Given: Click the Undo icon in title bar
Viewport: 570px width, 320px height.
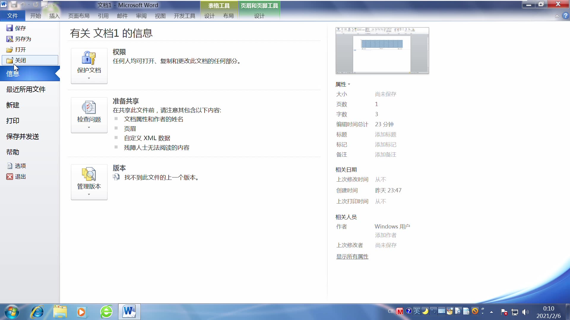Looking at the screenshot, I should (23, 4).
